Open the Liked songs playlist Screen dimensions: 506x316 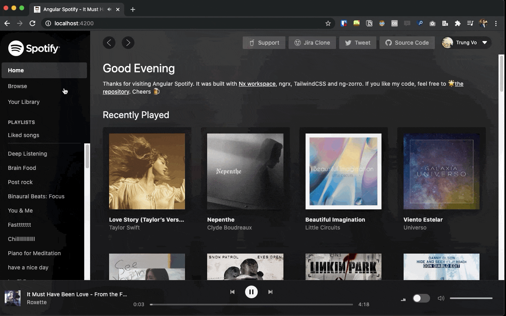coord(23,135)
